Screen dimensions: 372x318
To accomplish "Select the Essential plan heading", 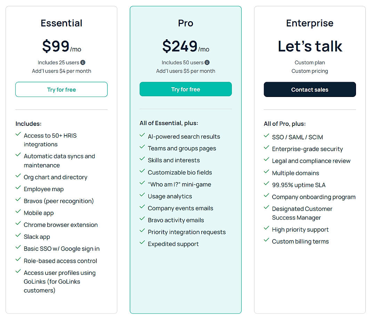I will point(61,23).
